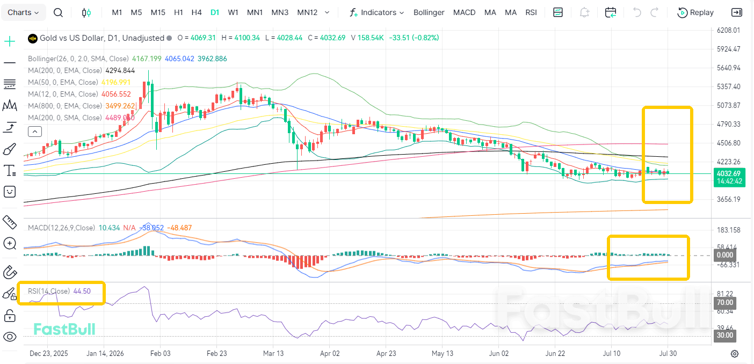Image resolution: width=754 pixels, height=364 pixels.
Task: Select the D1 daily timeframe
Action: pos(215,12)
